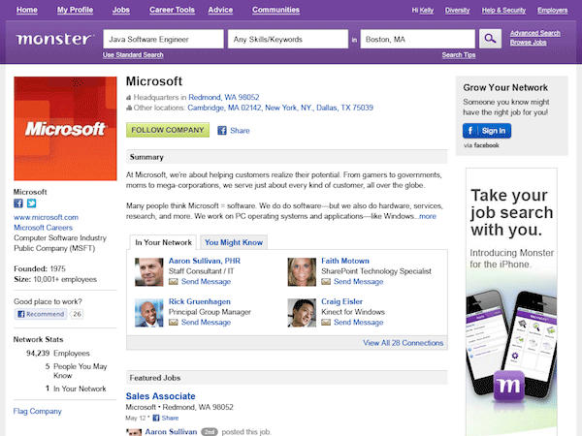The height and width of the screenshot is (436, 582).
Task: Click envelope icon for Craig Eisler message
Action: [326, 323]
